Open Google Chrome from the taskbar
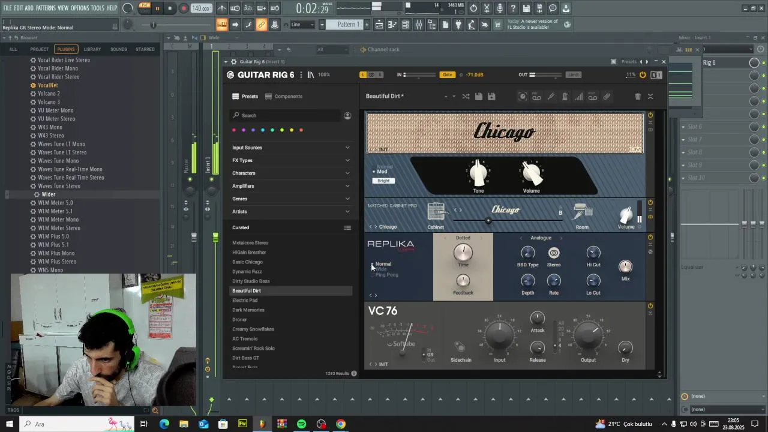 tap(341, 424)
